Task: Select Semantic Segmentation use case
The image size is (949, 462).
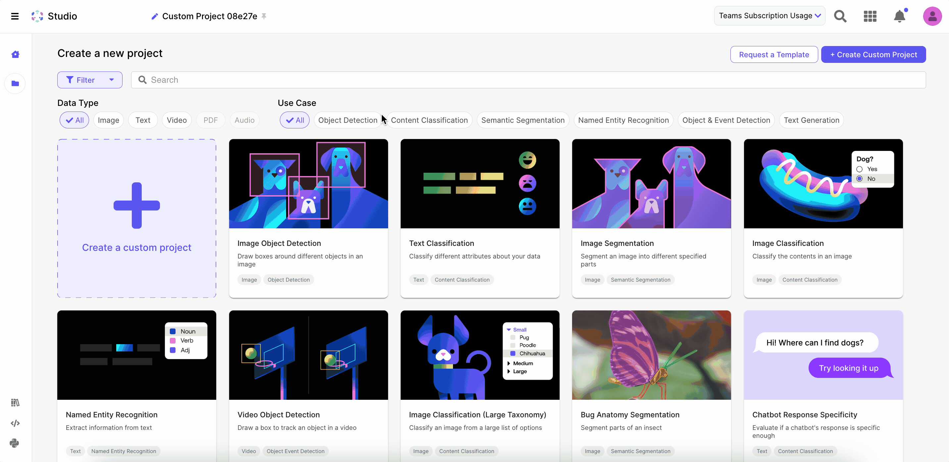Action: (x=523, y=120)
